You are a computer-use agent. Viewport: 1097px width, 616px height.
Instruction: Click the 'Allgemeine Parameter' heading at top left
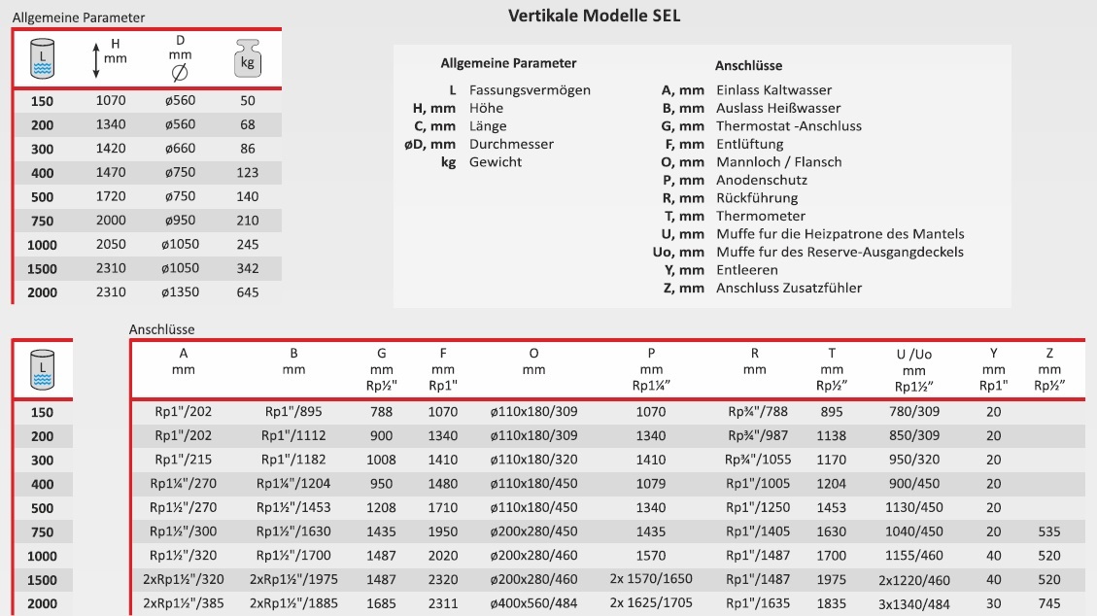pyautogui.click(x=79, y=17)
